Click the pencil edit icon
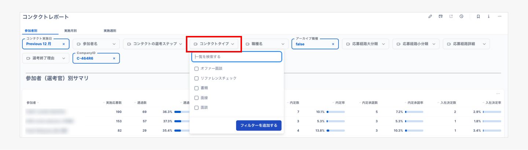This screenshot has height=150, width=528. [x=430, y=17]
